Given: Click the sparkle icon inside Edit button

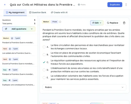Looking at the screenshot, I should (x=93, y=23).
